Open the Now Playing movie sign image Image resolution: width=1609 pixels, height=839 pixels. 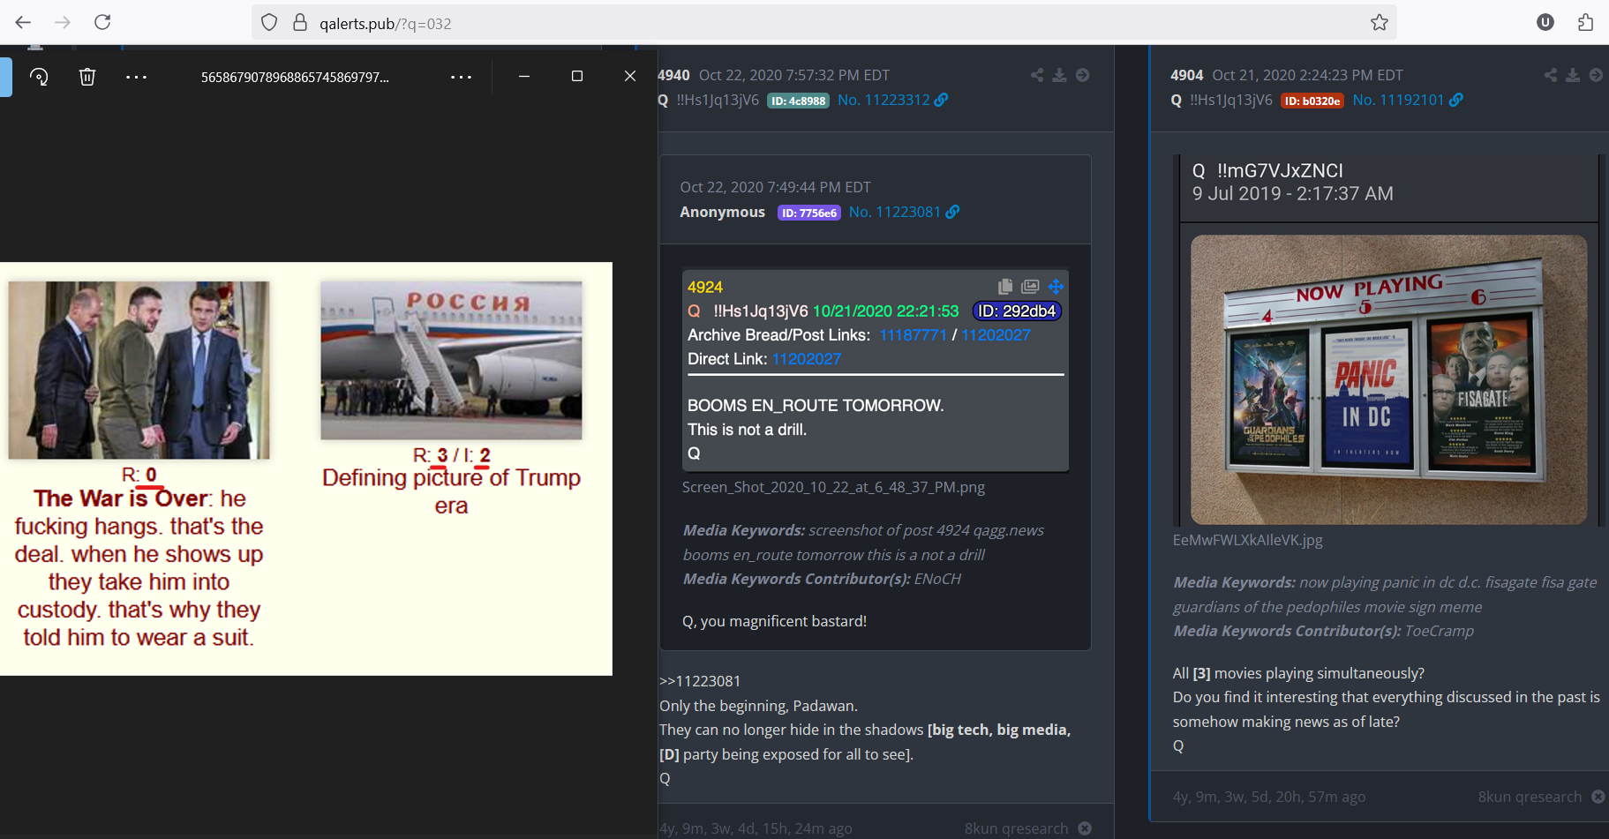(1388, 379)
